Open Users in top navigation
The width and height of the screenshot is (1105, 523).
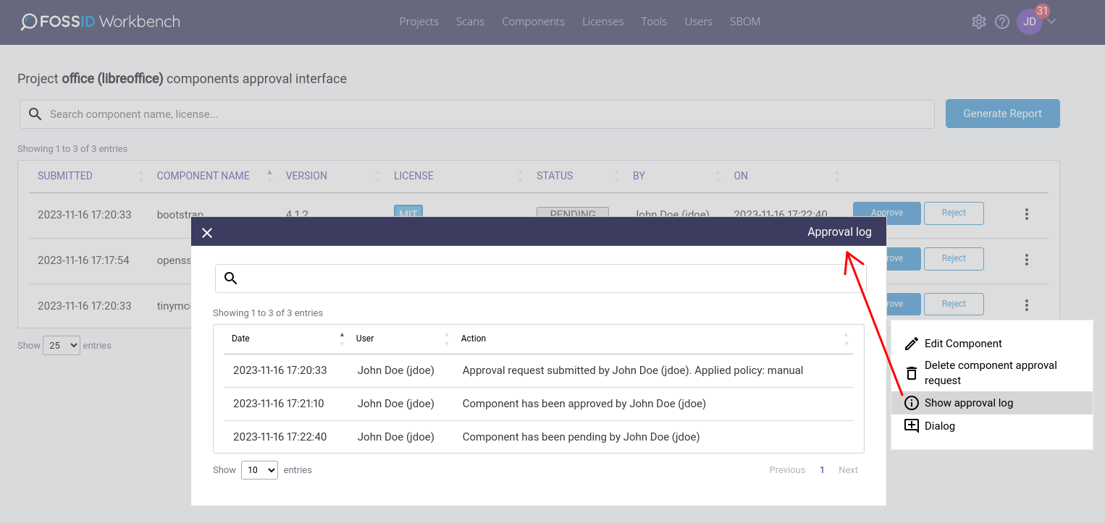699,22
